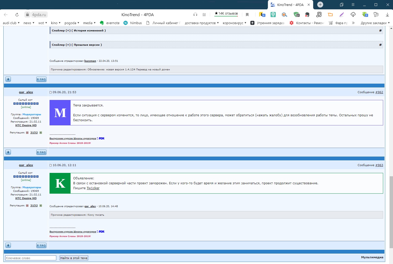Open the browser downloads arrow icon

click(x=387, y=15)
